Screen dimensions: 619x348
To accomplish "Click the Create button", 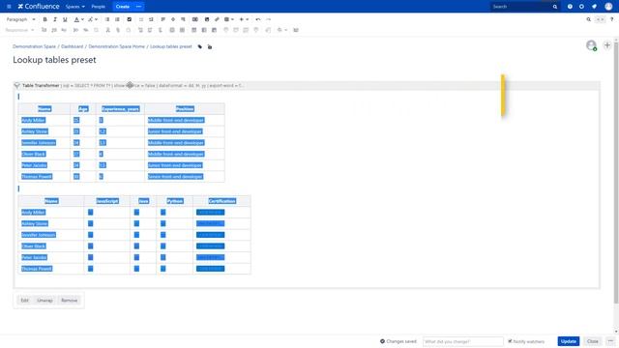I will tap(123, 7).
